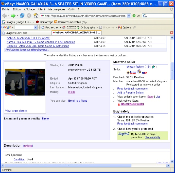The image size is (175, 173).
Task: Click the green Forward arrow button
Action: 13,16
